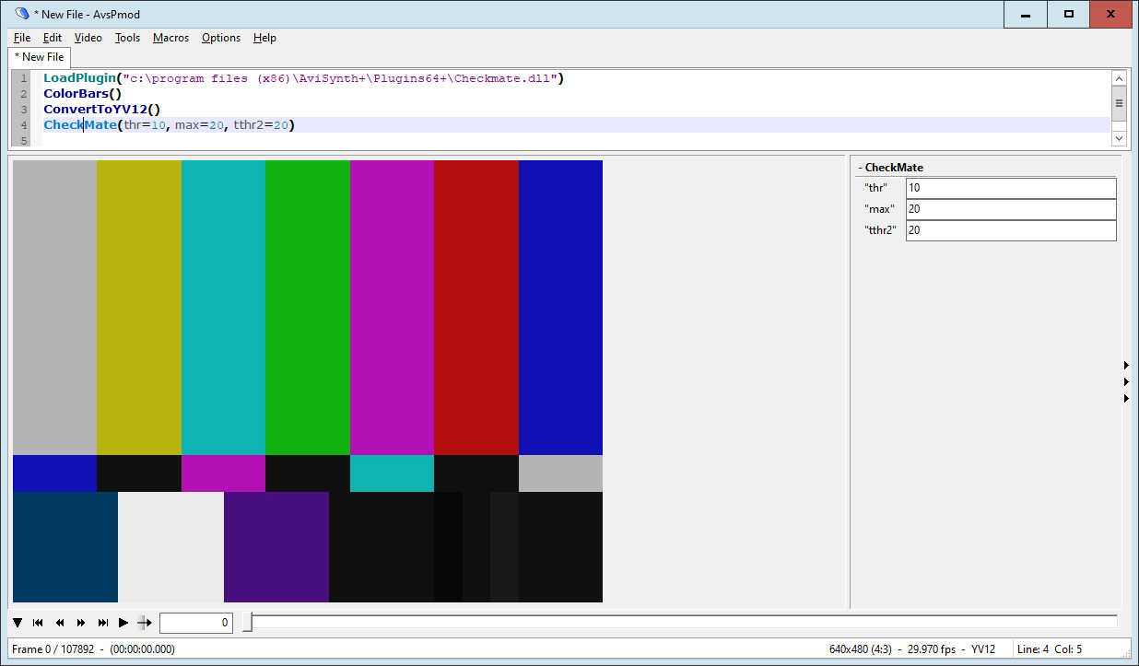This screenshot has height=666, width=1139.
Task: Click the tall yellow color bar in preview
Action: point(139,308)
